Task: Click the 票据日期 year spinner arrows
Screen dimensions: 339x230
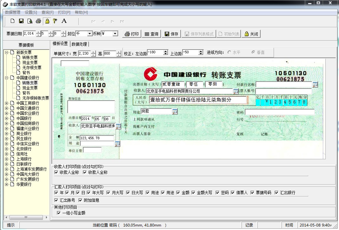Action: [x=38, y=34]
